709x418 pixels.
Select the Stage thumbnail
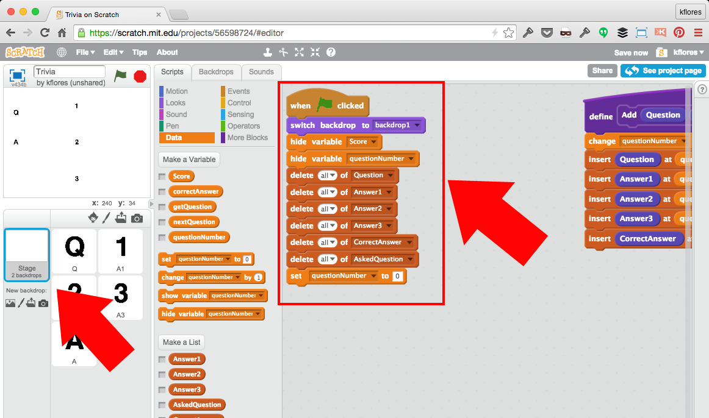click(x=27, y=255)
